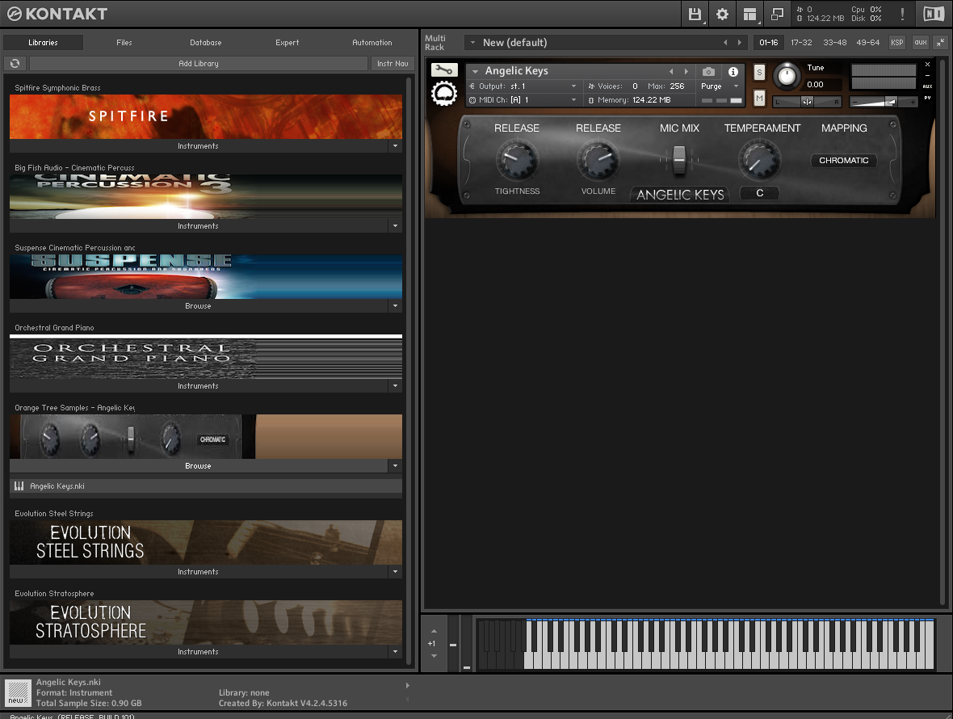This screenshot has height=719, width=953.
Task: Solo the Angelic Keys instrument
Action: [x=759, y=73]
